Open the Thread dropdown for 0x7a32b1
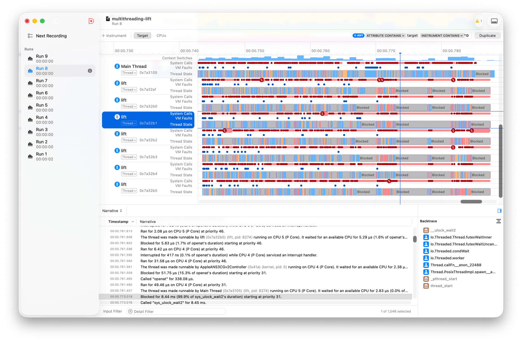Viewport: 522px width, 342px height. (x=129, y=123)
